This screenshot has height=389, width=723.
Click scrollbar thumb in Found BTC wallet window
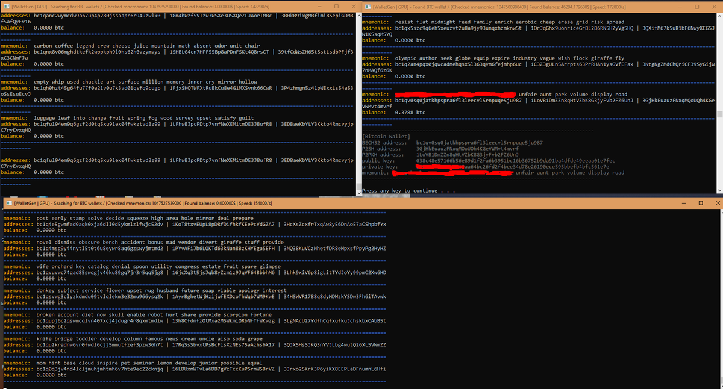[x=719, y=113]
